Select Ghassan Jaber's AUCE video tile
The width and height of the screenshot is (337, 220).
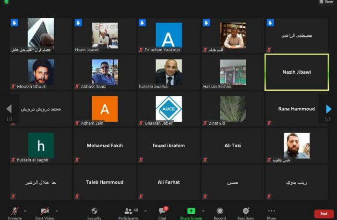(x=169, y=109)
